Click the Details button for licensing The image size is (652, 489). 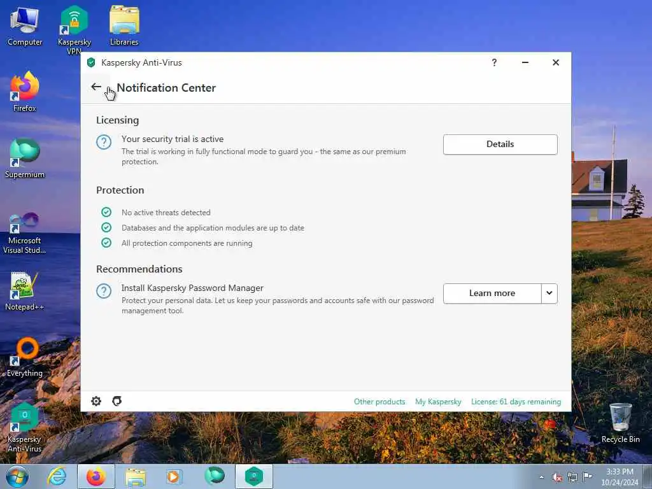point(500,145)
